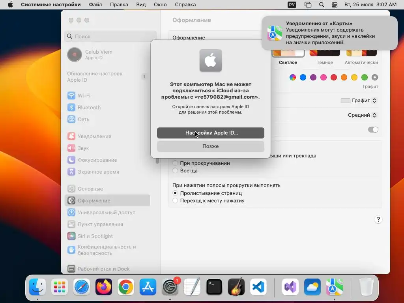
Task: Click the Настройки Apple ID… button
Action: click(211, 133)
